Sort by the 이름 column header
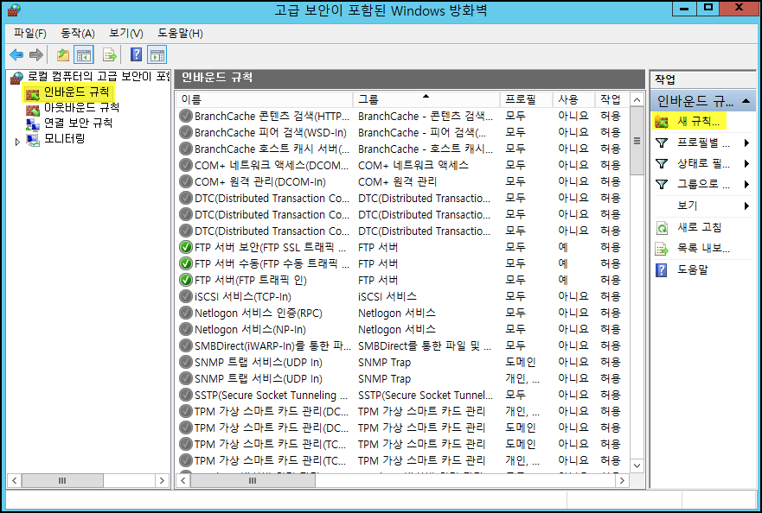This screenshot has width=762, height=513. click(x=265, y=99)
